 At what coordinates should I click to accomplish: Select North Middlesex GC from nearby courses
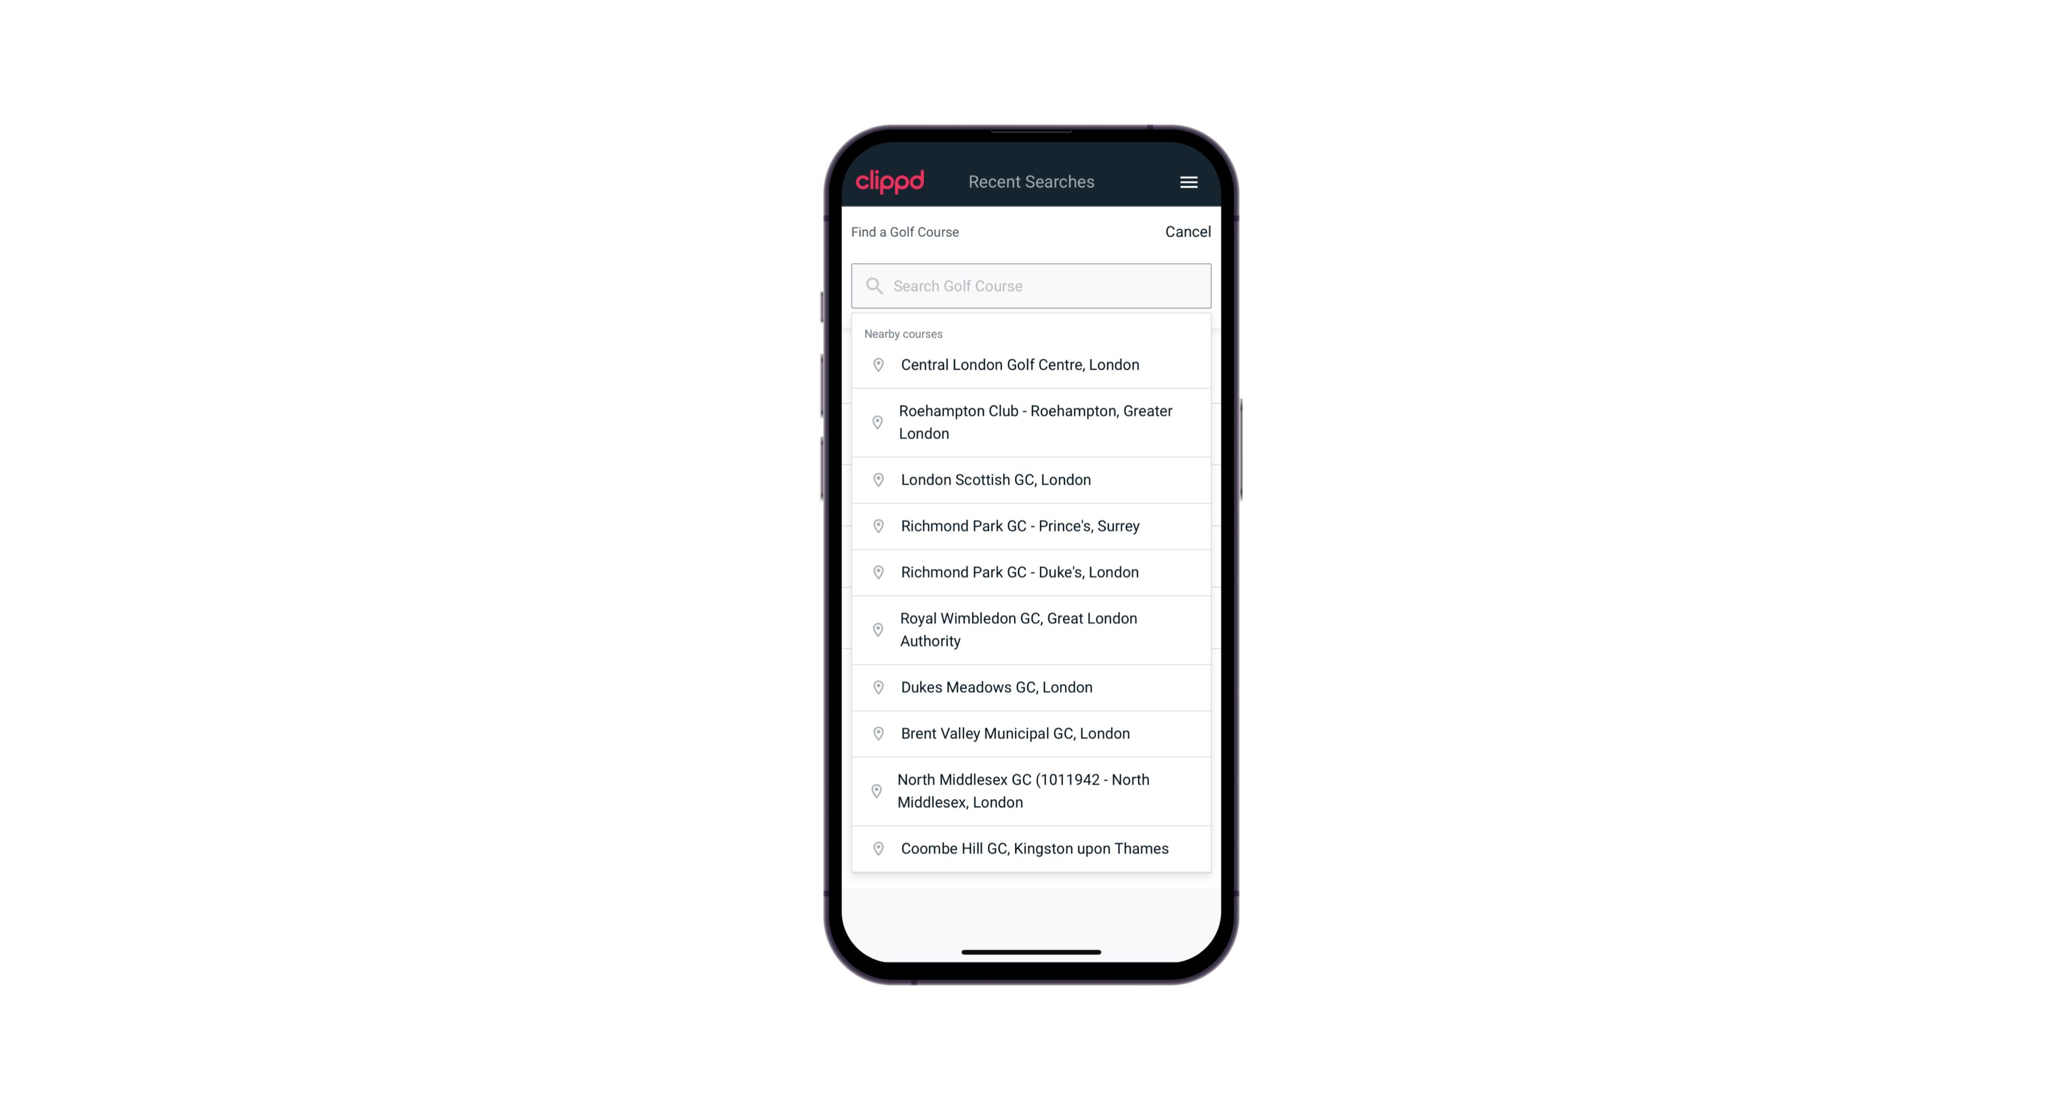[1031, 790]
